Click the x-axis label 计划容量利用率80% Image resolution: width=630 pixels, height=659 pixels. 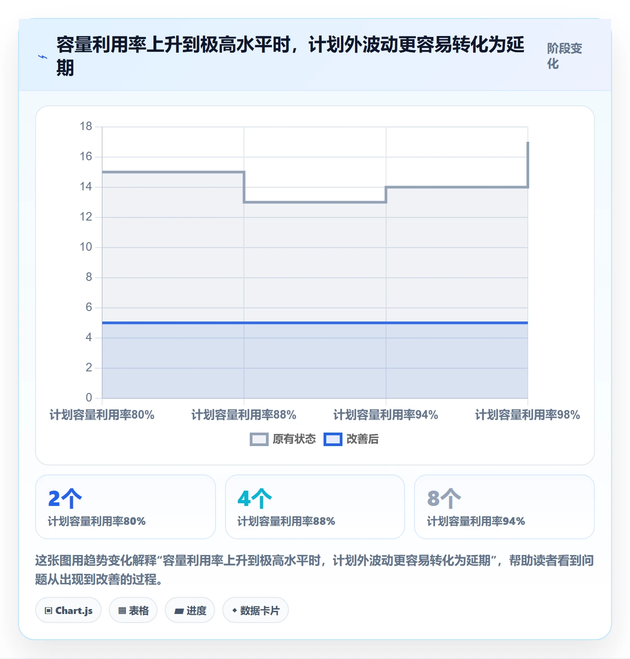(102, 415)
